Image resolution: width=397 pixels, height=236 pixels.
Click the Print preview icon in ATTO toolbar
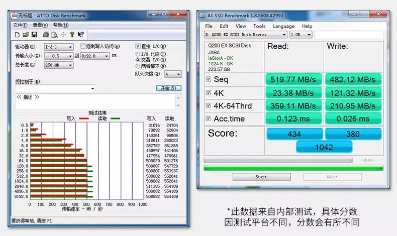tap(54, 35)
